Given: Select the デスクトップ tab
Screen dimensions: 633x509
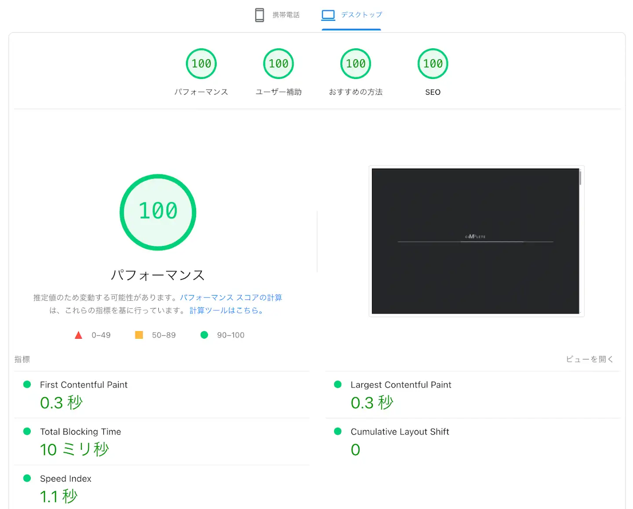Looking at the screenshot, I should (x=361, y=15).
